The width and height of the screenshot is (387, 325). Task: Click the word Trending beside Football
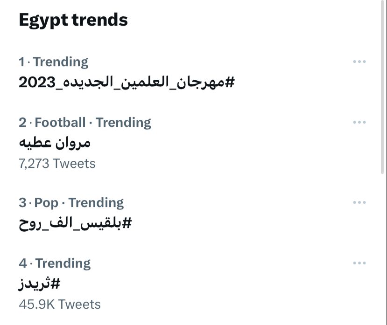123,123
